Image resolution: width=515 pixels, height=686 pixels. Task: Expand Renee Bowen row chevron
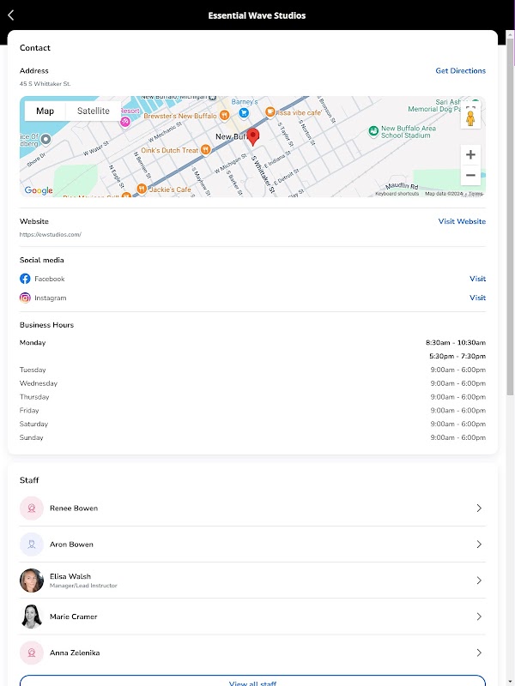pos(479,508)
